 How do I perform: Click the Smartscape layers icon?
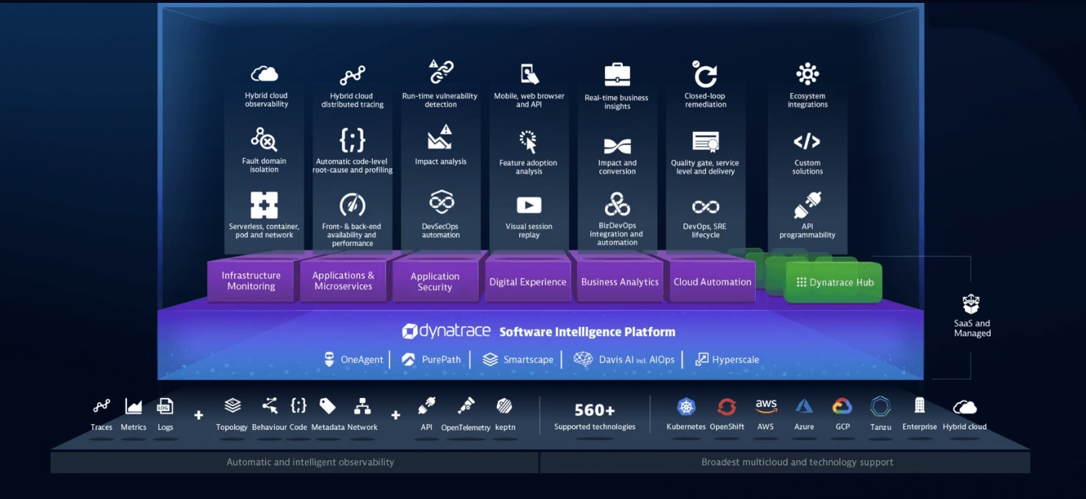coord(490,359)
